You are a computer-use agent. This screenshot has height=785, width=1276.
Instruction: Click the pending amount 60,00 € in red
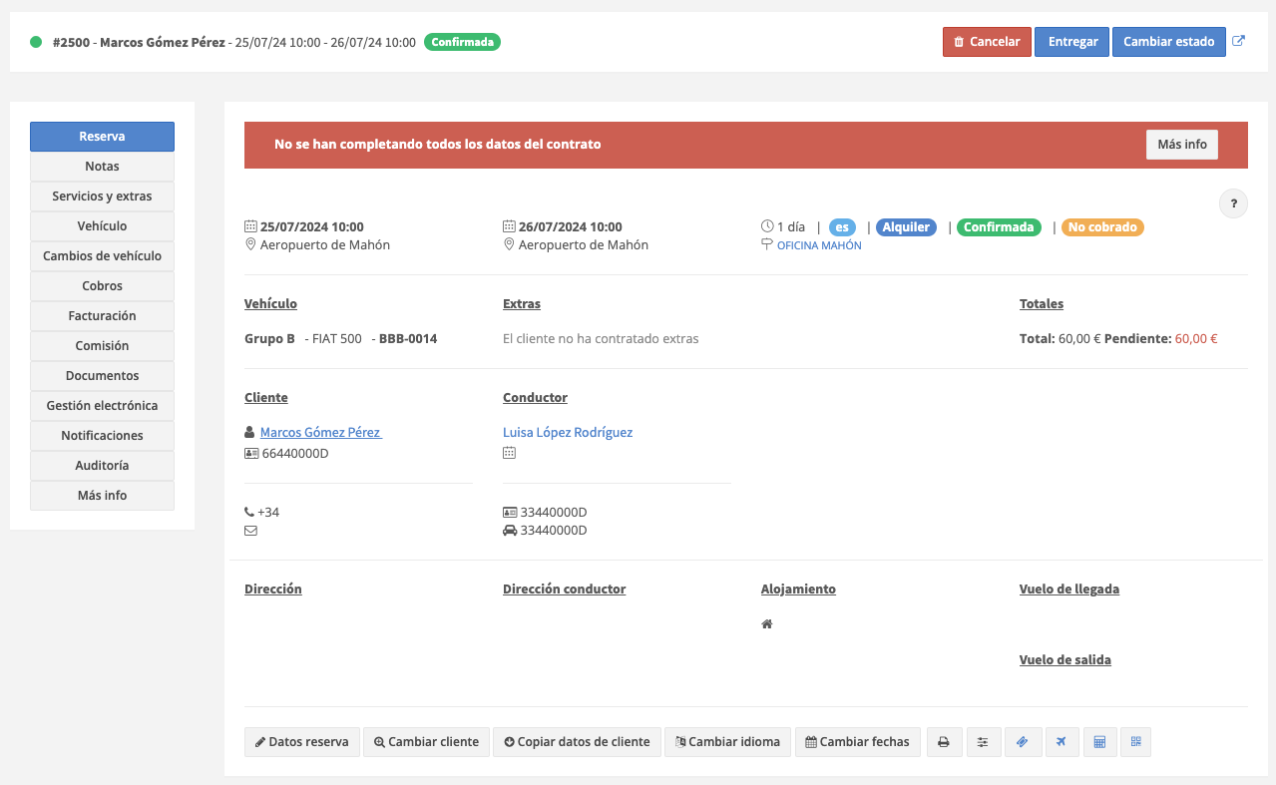[x=1196, y=339]
